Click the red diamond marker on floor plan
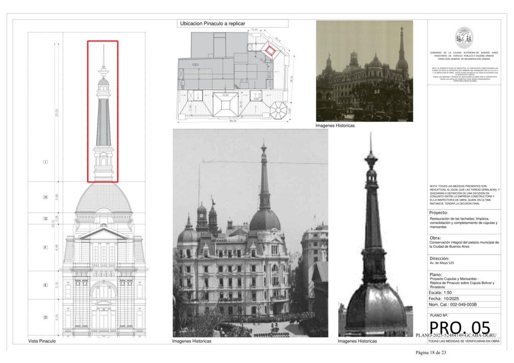This screenshot has height=363, width=514. tap(271, 50)
